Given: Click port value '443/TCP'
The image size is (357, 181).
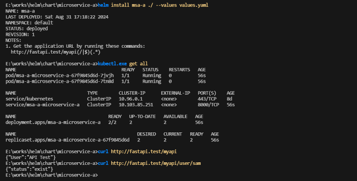Looking at the screenshot, I should pos(207,99).
